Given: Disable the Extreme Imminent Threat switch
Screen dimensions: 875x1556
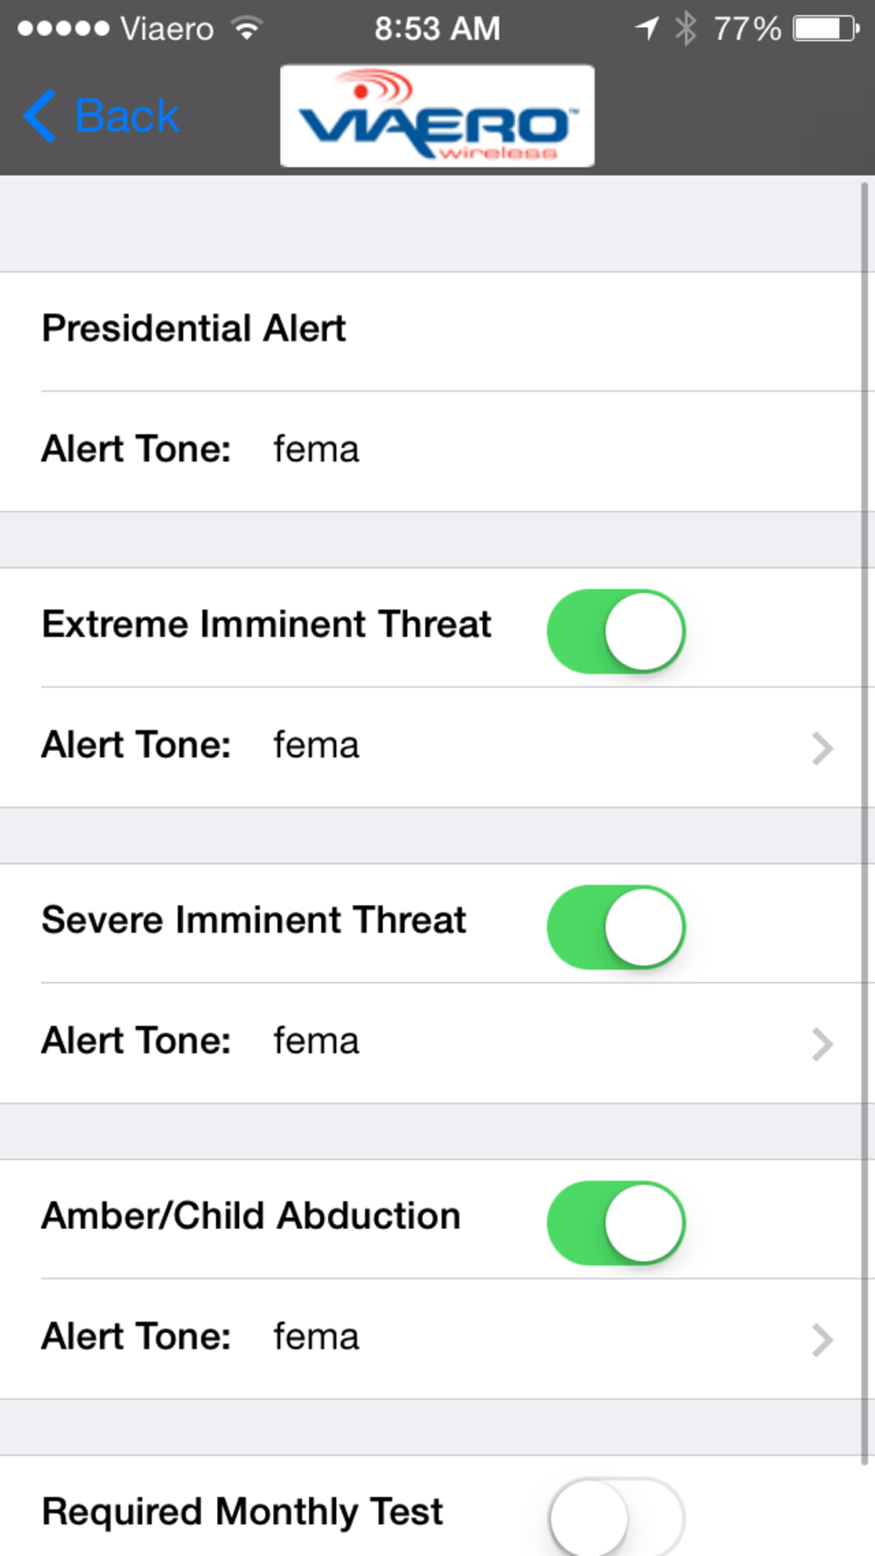Looking at the screenshot, I should click(x=616, y=631).
